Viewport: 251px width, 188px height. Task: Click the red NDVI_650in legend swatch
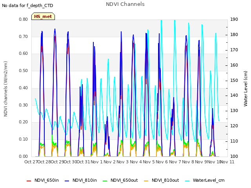pyautogui.click(x=29, y=181)
